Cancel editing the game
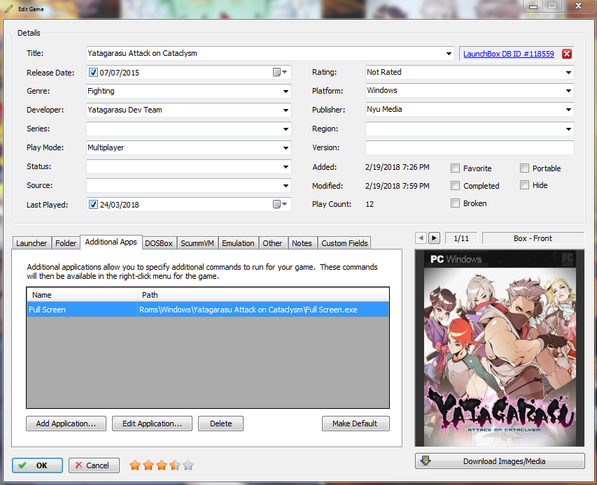 [x=94, y=465]
